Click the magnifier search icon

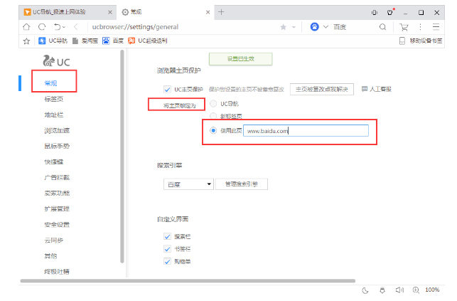(x=382, y=27)
